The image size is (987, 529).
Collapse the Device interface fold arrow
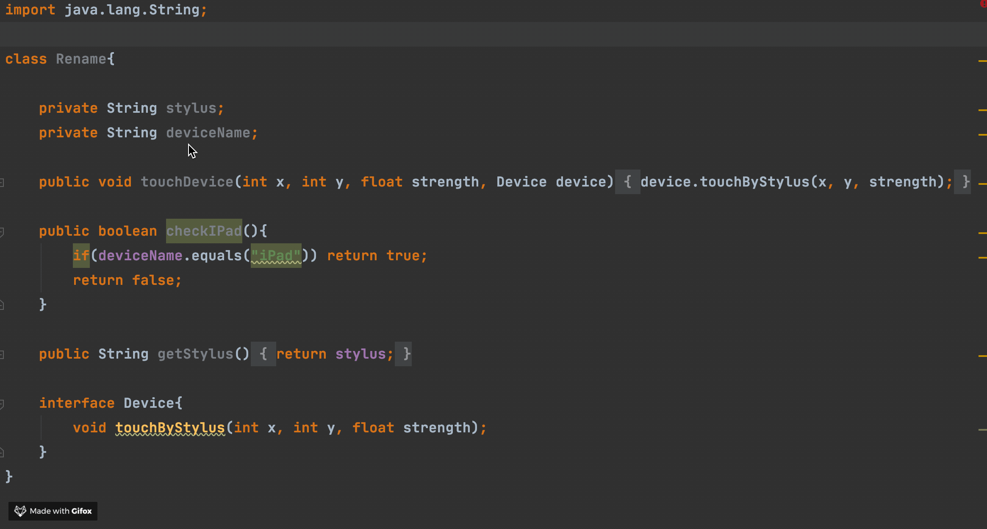pyautogui.click(x=2, y=404)
